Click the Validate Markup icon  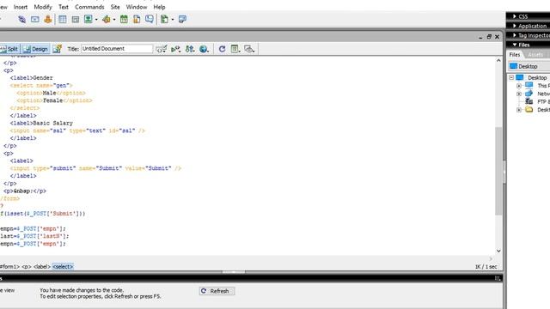pos(175,49)
